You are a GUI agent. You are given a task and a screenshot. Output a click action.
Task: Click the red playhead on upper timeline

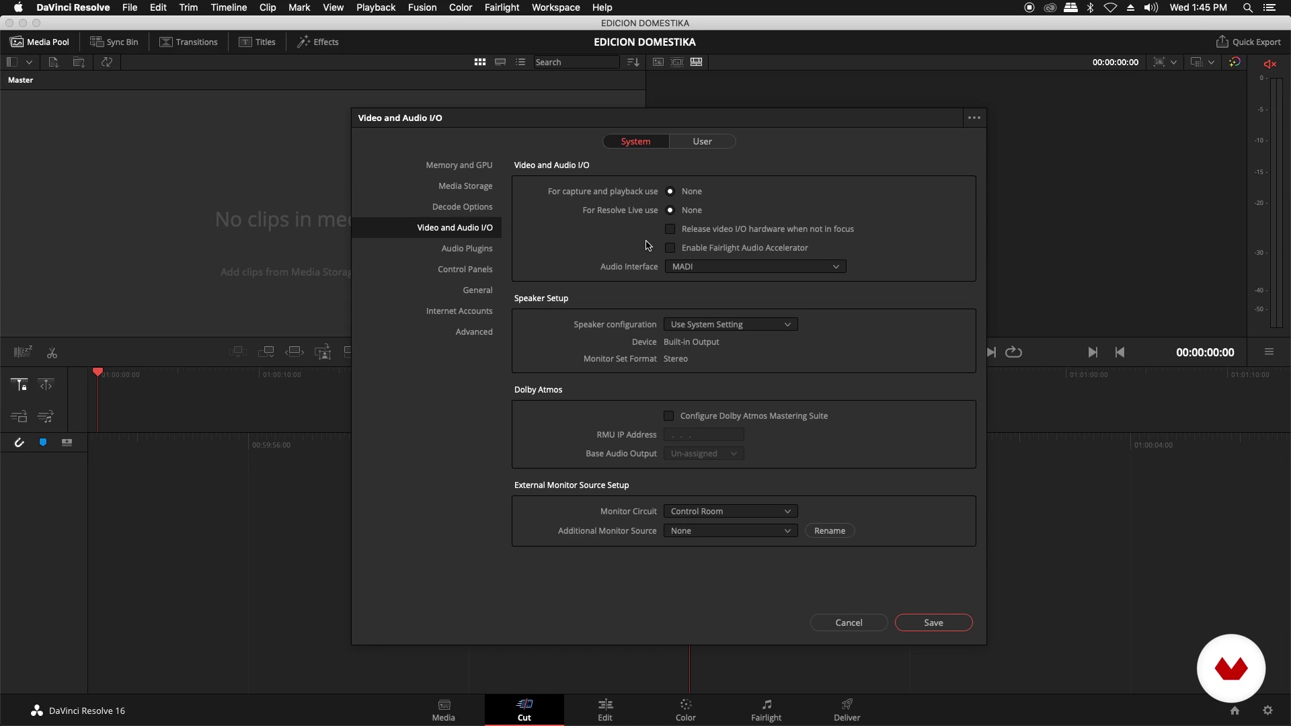pyautogui.click(x=97, y=372)
